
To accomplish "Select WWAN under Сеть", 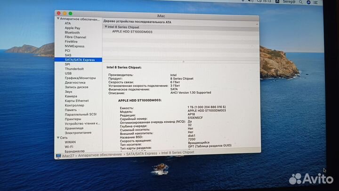I will [70, 142].
